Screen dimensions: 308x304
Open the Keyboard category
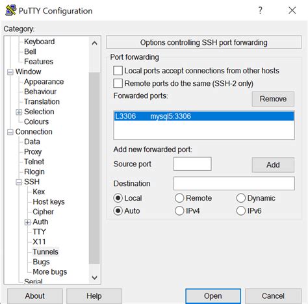(39, 42)
